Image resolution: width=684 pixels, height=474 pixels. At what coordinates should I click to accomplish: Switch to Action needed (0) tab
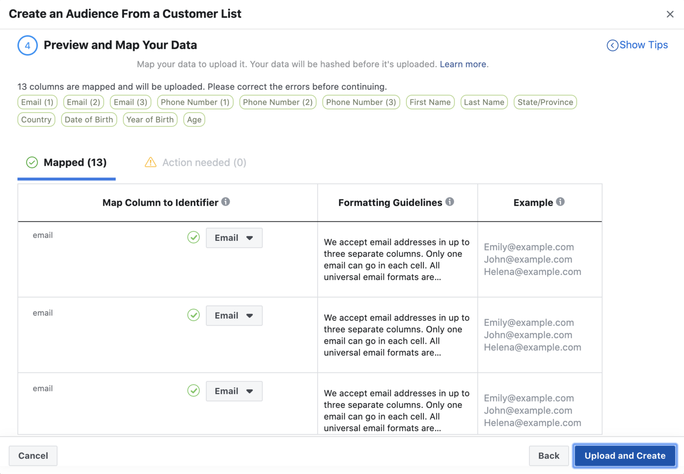(196, 163)
